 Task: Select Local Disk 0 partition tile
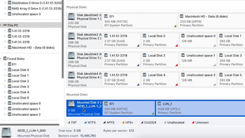click(x=160, y=40)
